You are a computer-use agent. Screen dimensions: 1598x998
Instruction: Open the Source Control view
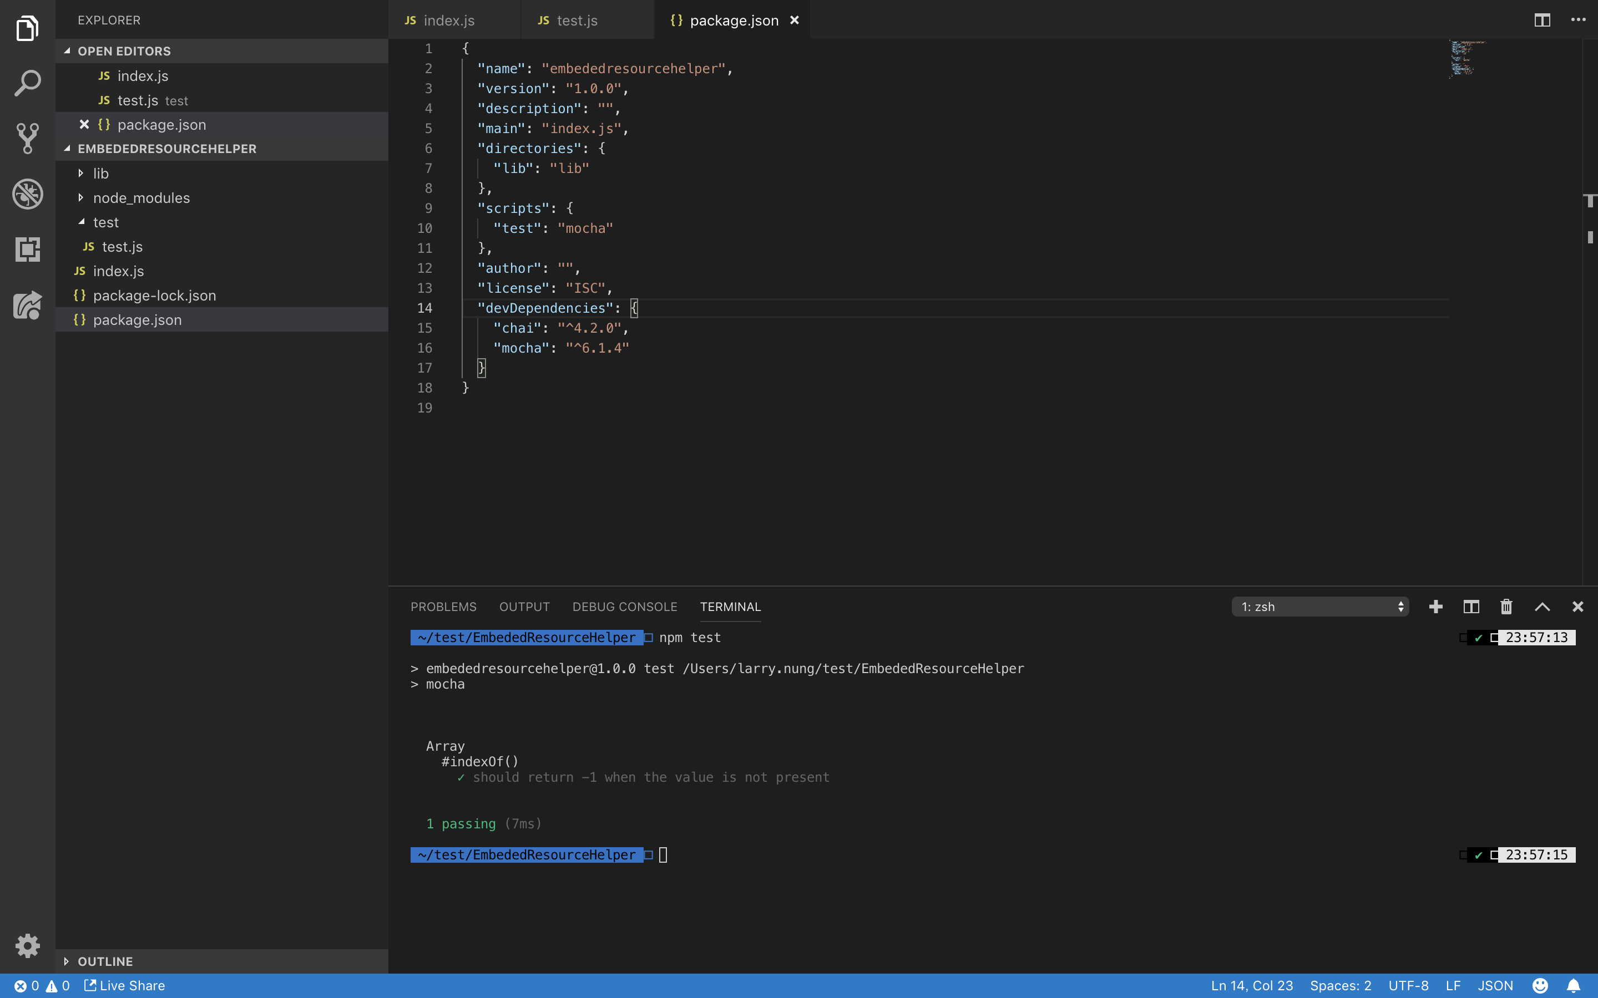[x=27, y=139]
